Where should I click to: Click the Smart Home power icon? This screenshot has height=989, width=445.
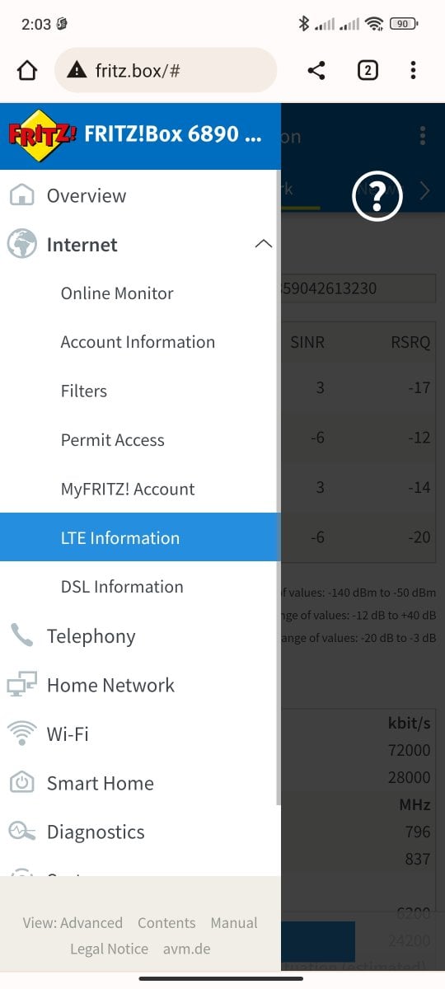pos(21,783)
